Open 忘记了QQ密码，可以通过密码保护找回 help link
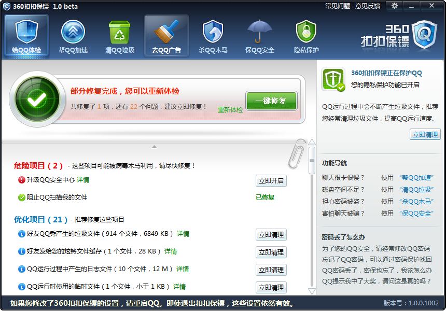Screen dimensions: 446x311 click(x=377, y=260)
